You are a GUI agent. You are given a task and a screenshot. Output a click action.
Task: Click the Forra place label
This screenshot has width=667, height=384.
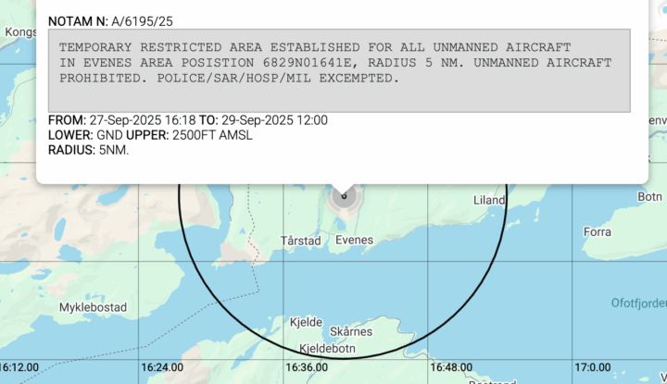[598, 232]
